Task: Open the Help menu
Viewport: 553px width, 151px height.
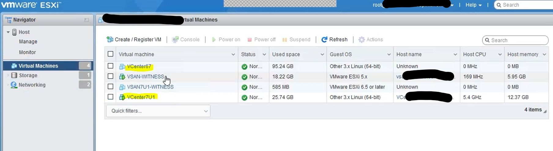Action: pyautogui.click(x=473, y=5)
